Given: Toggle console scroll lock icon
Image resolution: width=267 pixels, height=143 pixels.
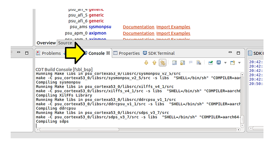Looking at the screenshot, I should 183,63.
